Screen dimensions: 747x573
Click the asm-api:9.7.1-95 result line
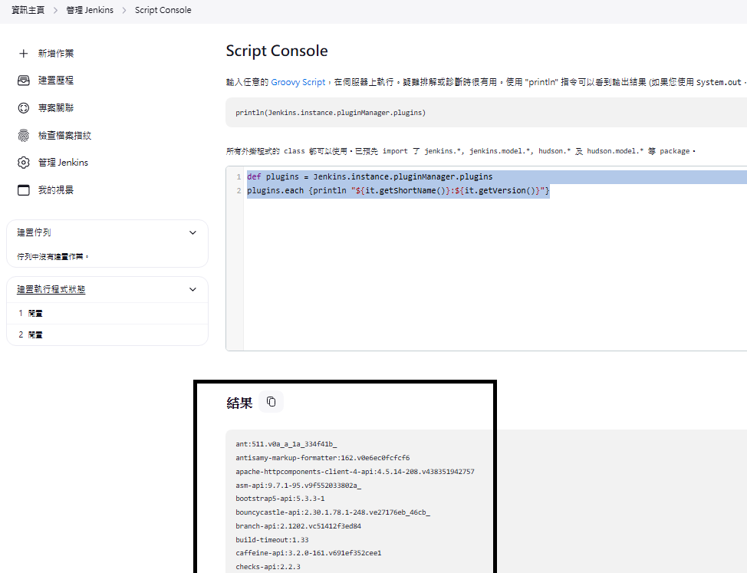(x=298, y=486)
